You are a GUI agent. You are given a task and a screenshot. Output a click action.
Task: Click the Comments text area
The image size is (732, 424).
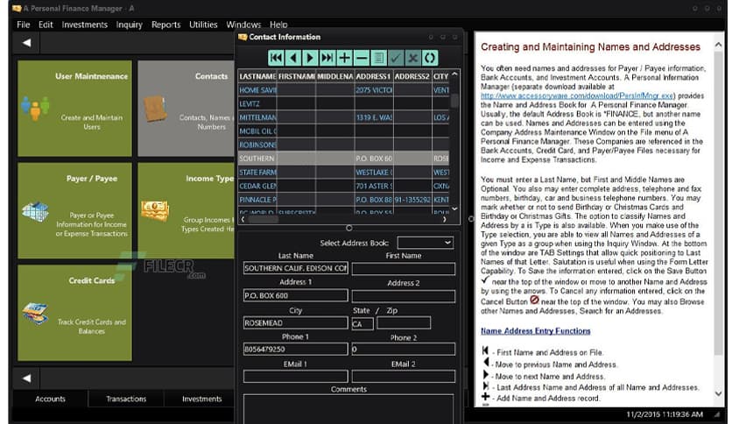click(x=348, y=408)
